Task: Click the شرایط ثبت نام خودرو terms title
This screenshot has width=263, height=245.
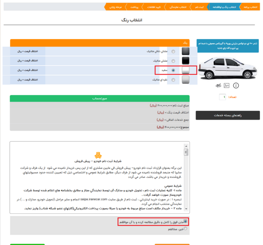Action: click(x=98, y=161)
